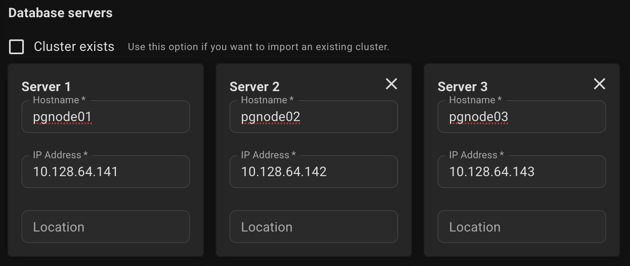
Task: Enable the Cluster exists checkbox
Action: click(x=16, y=47)
